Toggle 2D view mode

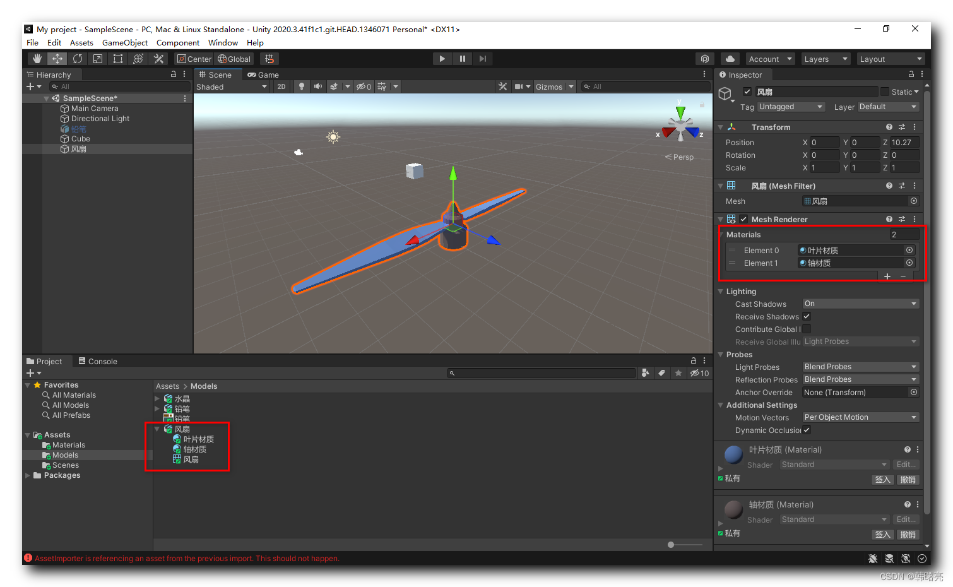tap(281, 86)
